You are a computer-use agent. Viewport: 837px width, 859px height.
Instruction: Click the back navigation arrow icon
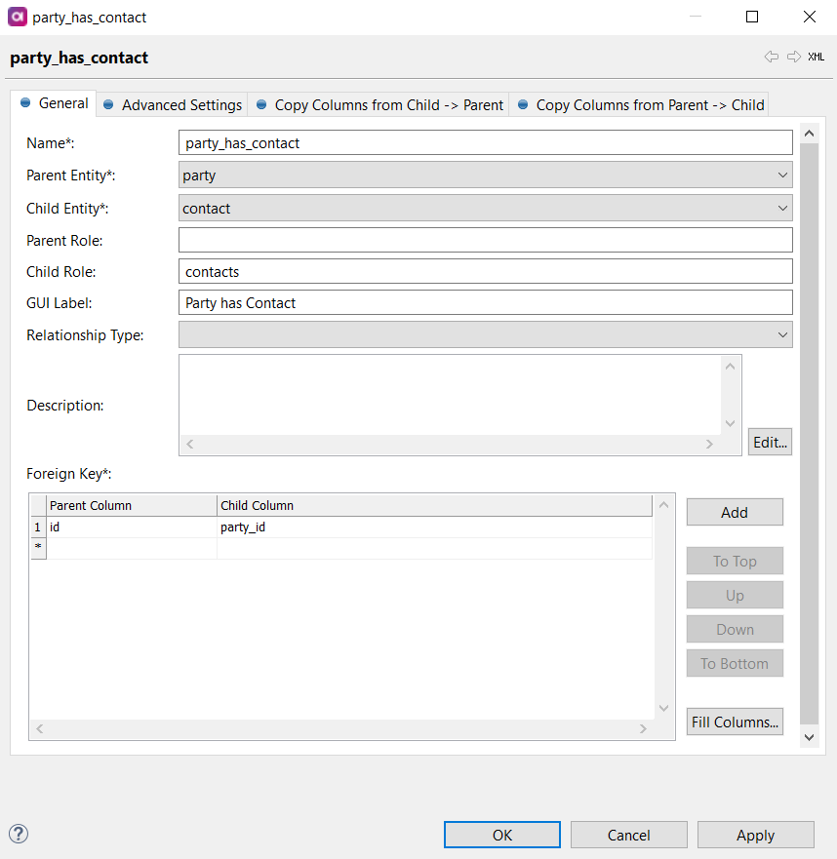[x=772, y=57]
